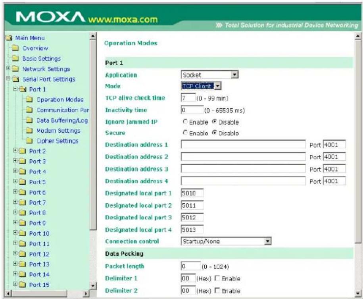Open Cipher Settings under Port 1
The width and height of the screenshot is (363, 299).
point(58,141)
